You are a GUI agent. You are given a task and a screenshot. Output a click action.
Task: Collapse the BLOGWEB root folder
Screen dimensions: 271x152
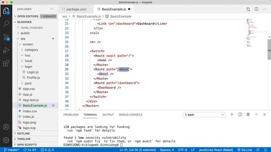click(35, 22)
